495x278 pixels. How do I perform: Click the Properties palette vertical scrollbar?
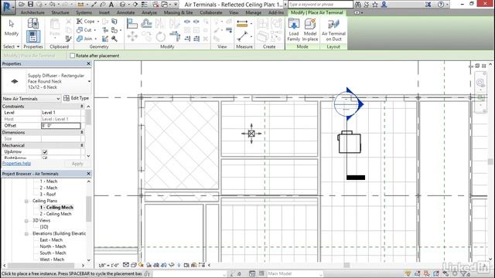click(88, 117)
